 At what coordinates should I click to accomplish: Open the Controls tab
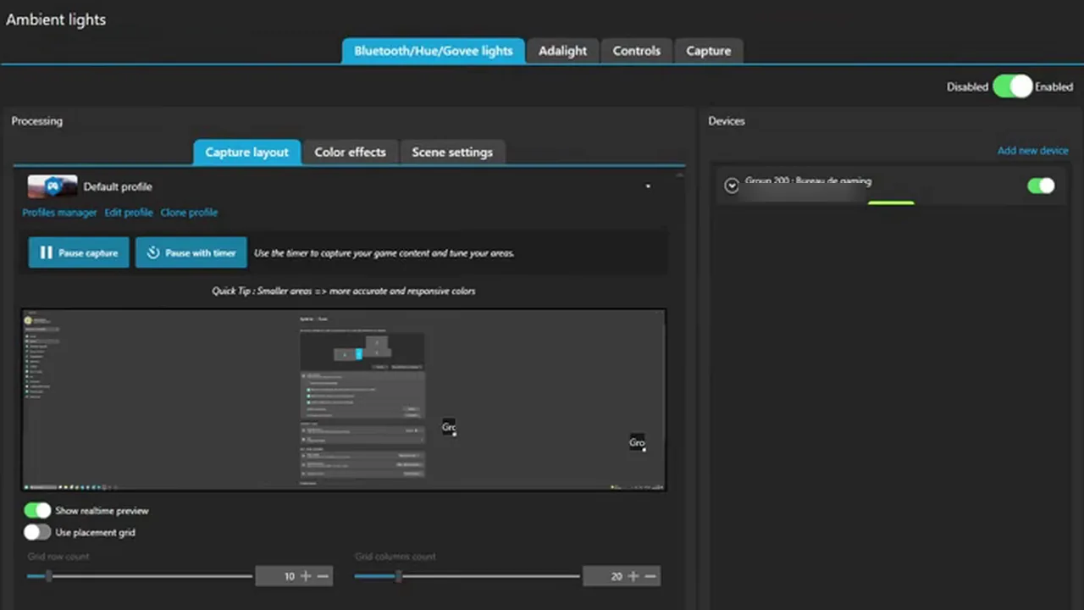point(636,51)
